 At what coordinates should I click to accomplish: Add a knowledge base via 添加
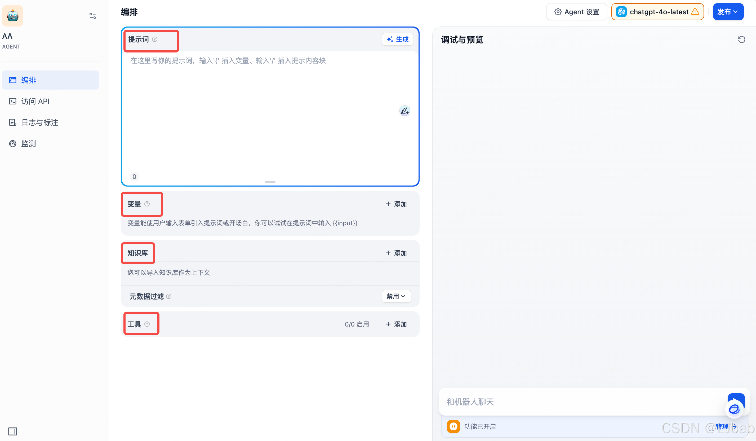tap(396, 253)
